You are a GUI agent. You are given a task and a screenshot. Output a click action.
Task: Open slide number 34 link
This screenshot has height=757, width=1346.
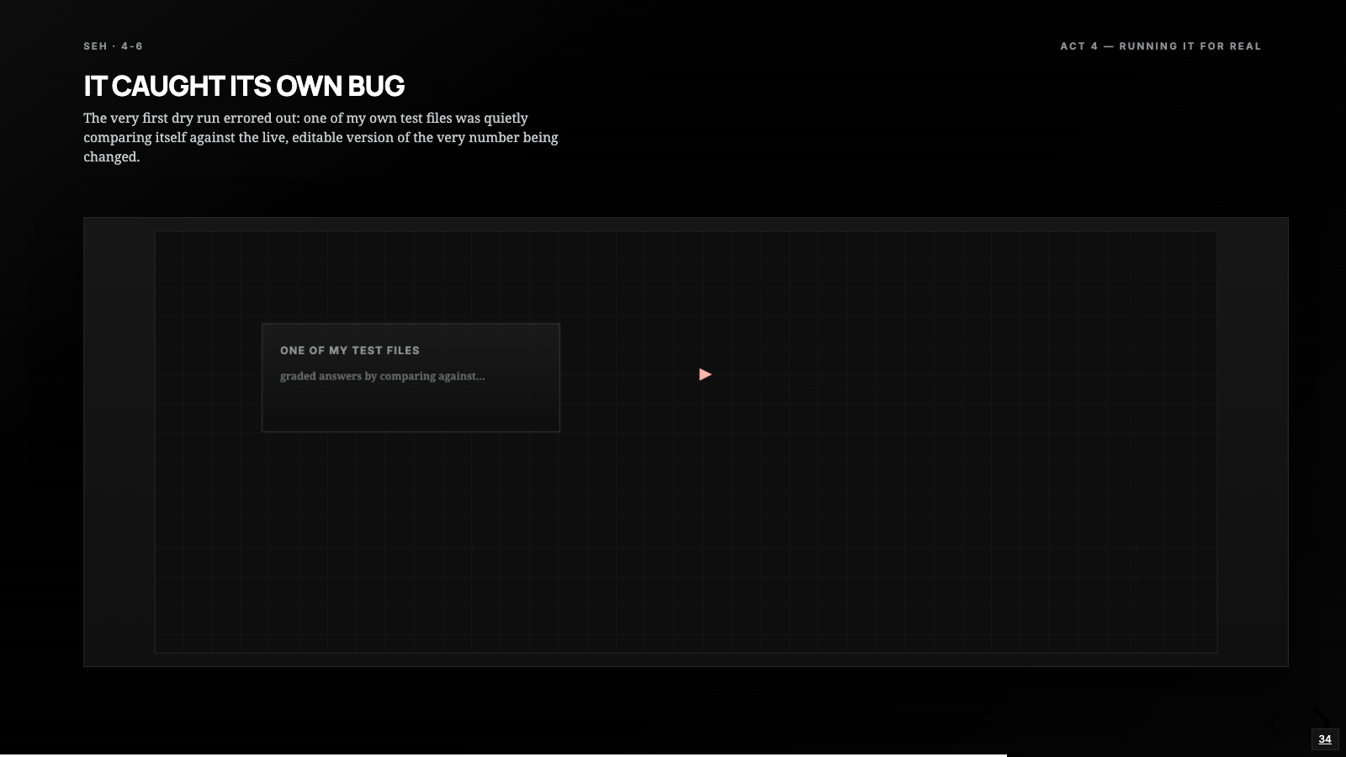click(x=1325, y=739)
